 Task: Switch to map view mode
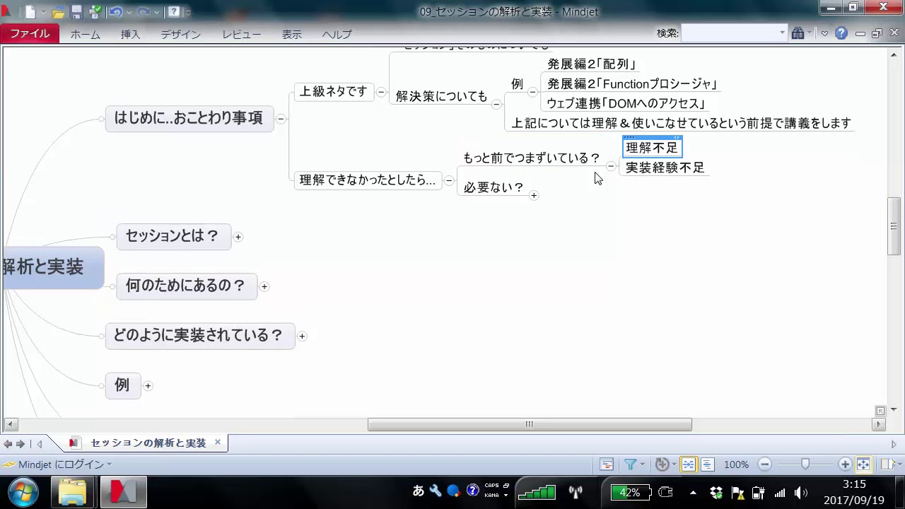688,464
